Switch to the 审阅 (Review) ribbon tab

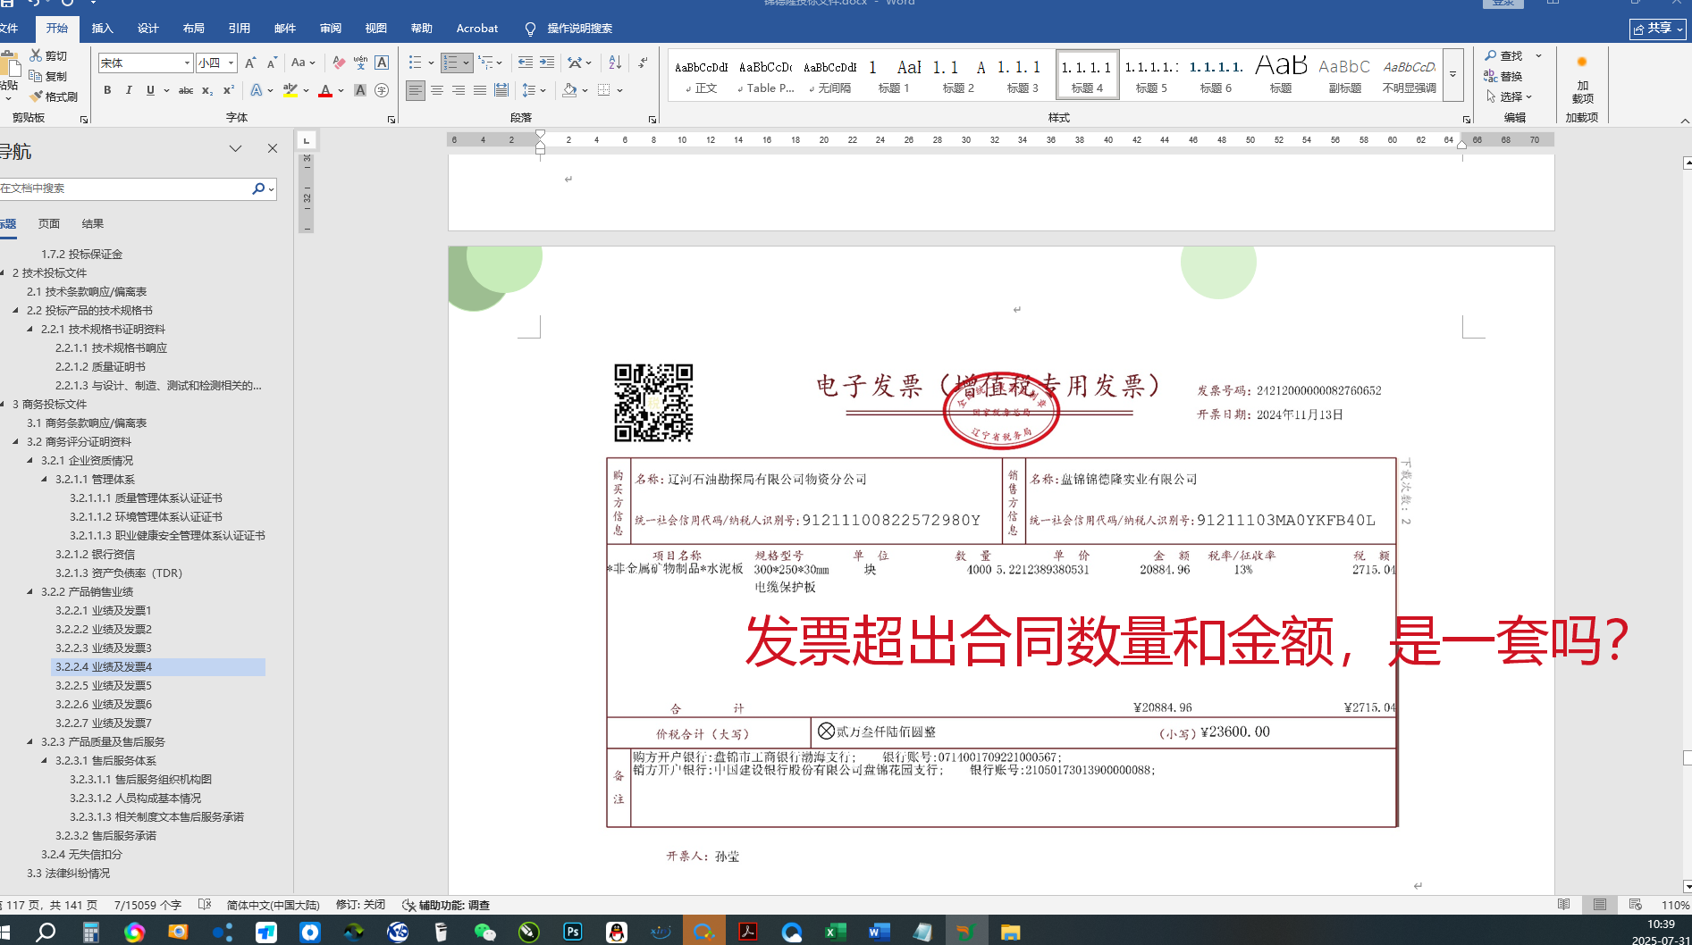coord(331,29)
